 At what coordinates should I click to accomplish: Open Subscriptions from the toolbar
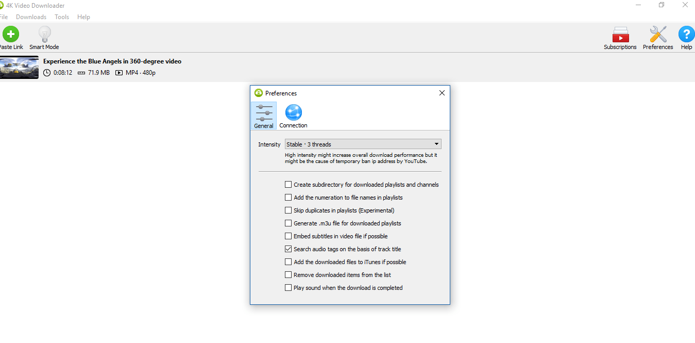click(x=620, y=38)
